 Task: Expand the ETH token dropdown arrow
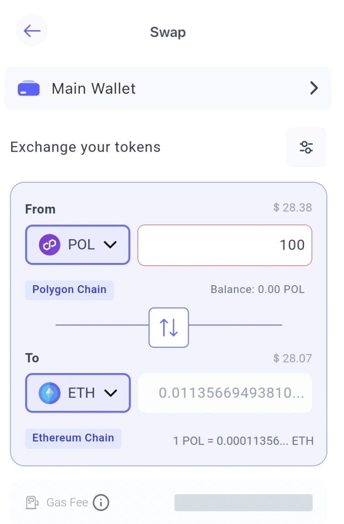point(110,393)
